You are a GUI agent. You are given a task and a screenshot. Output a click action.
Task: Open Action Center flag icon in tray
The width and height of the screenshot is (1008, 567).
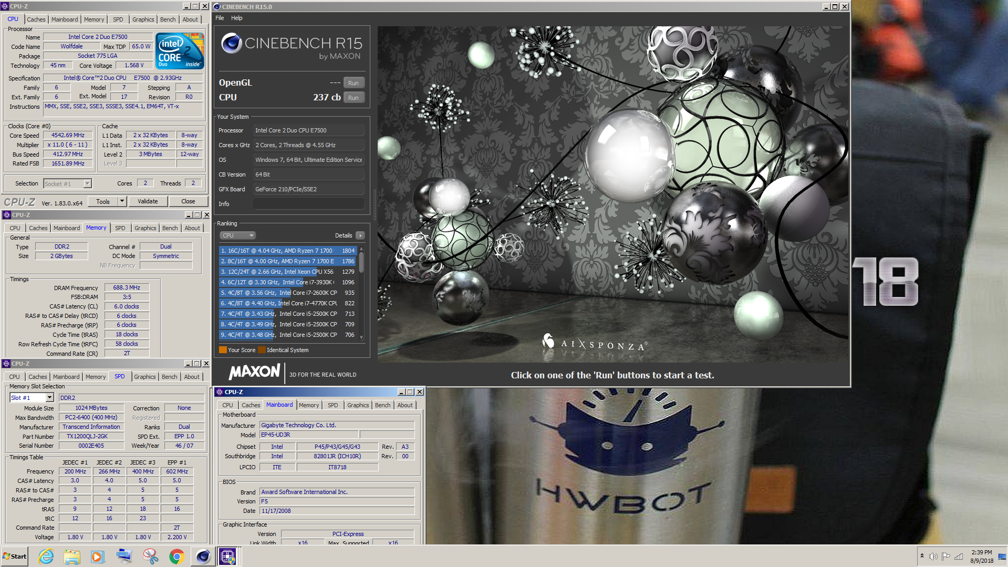click(945, 556)
